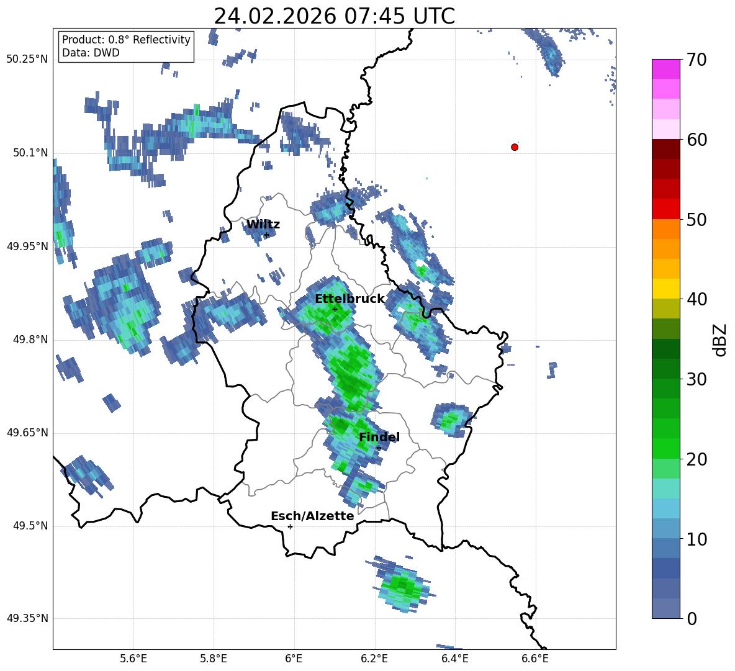Viewport: 735px width, 671px height.
Task: Click the 50 tick label on colorbar
Action: click(x=696, y=220)
